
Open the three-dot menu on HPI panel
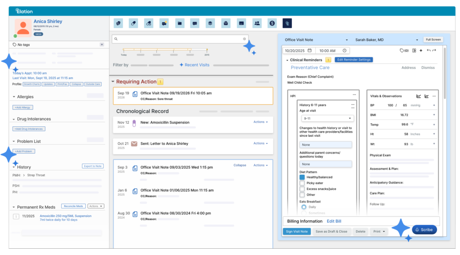(354, 95)
